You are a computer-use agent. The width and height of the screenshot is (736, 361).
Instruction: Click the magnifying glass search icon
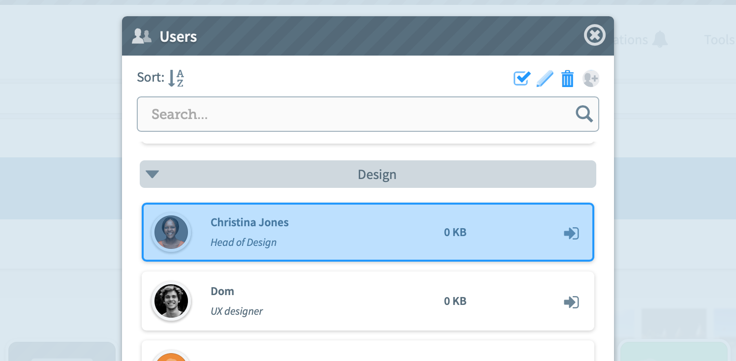click(x=584, y=114)
